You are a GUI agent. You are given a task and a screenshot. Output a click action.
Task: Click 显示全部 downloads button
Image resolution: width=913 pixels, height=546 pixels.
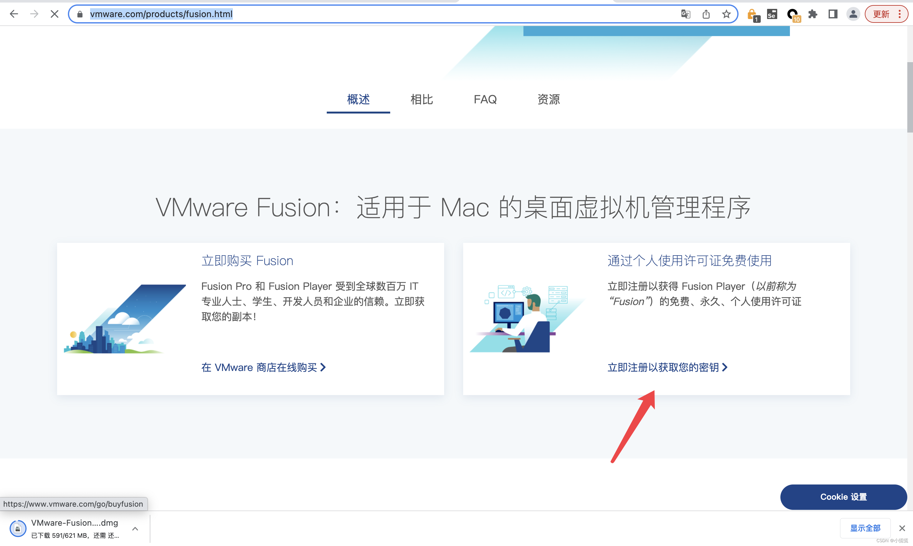pos(865,528)
